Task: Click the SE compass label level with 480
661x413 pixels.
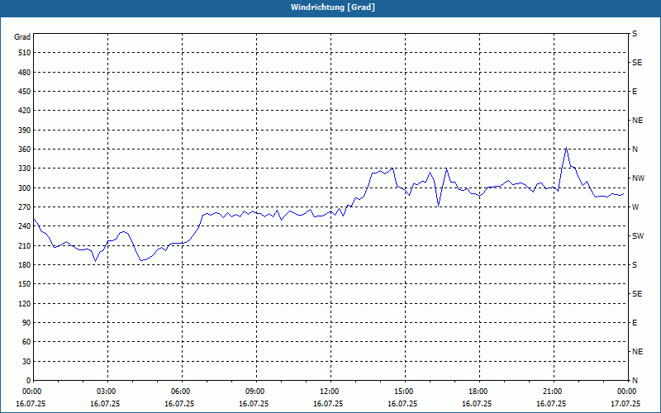Action: [637, 63]
